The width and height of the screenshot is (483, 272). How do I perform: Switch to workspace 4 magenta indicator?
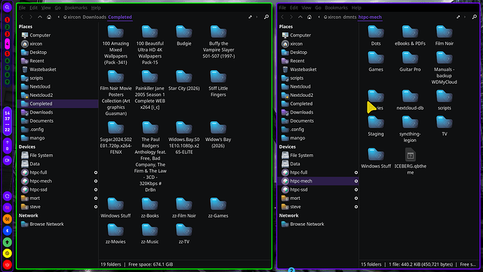coord(7,43)
